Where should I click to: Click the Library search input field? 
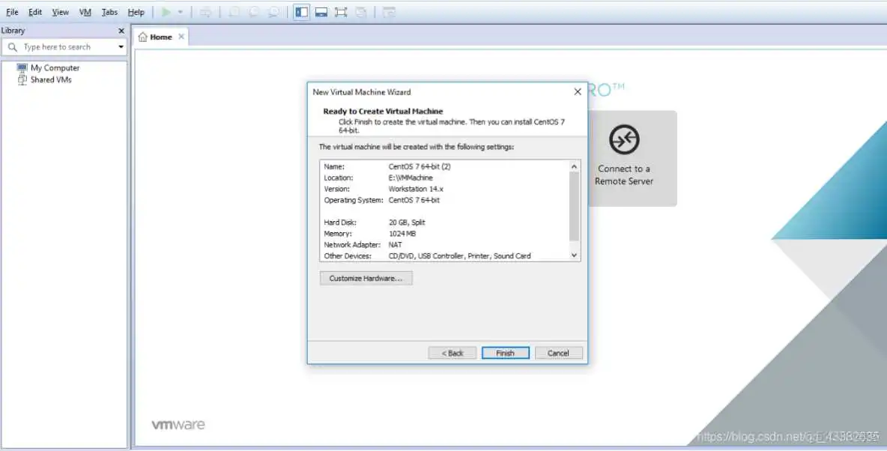pyautogui.click(x=64, y=46)
